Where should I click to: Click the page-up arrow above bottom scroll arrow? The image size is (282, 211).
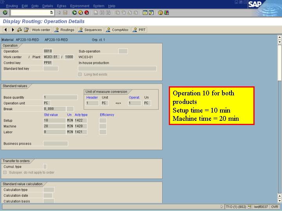[280, 196]
